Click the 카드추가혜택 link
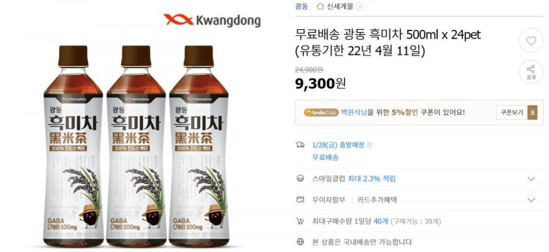The width and height of the screenshot is (549, 252). coord(377,200)
